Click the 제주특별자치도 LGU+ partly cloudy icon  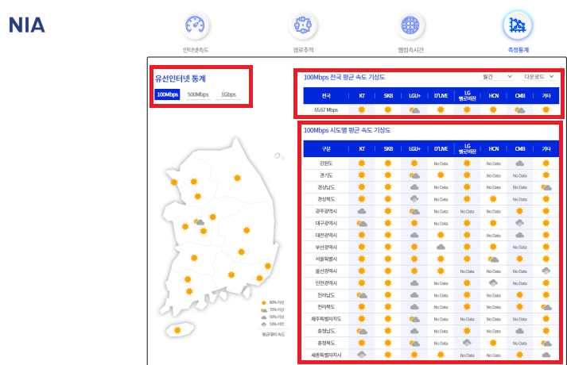click(x=414, y=319)
